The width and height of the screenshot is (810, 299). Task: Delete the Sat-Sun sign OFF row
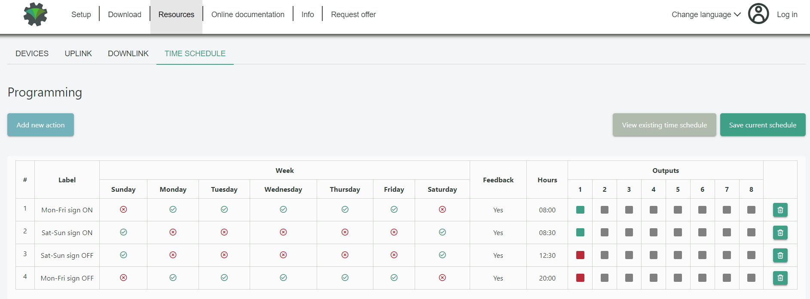tap(780, 256)
